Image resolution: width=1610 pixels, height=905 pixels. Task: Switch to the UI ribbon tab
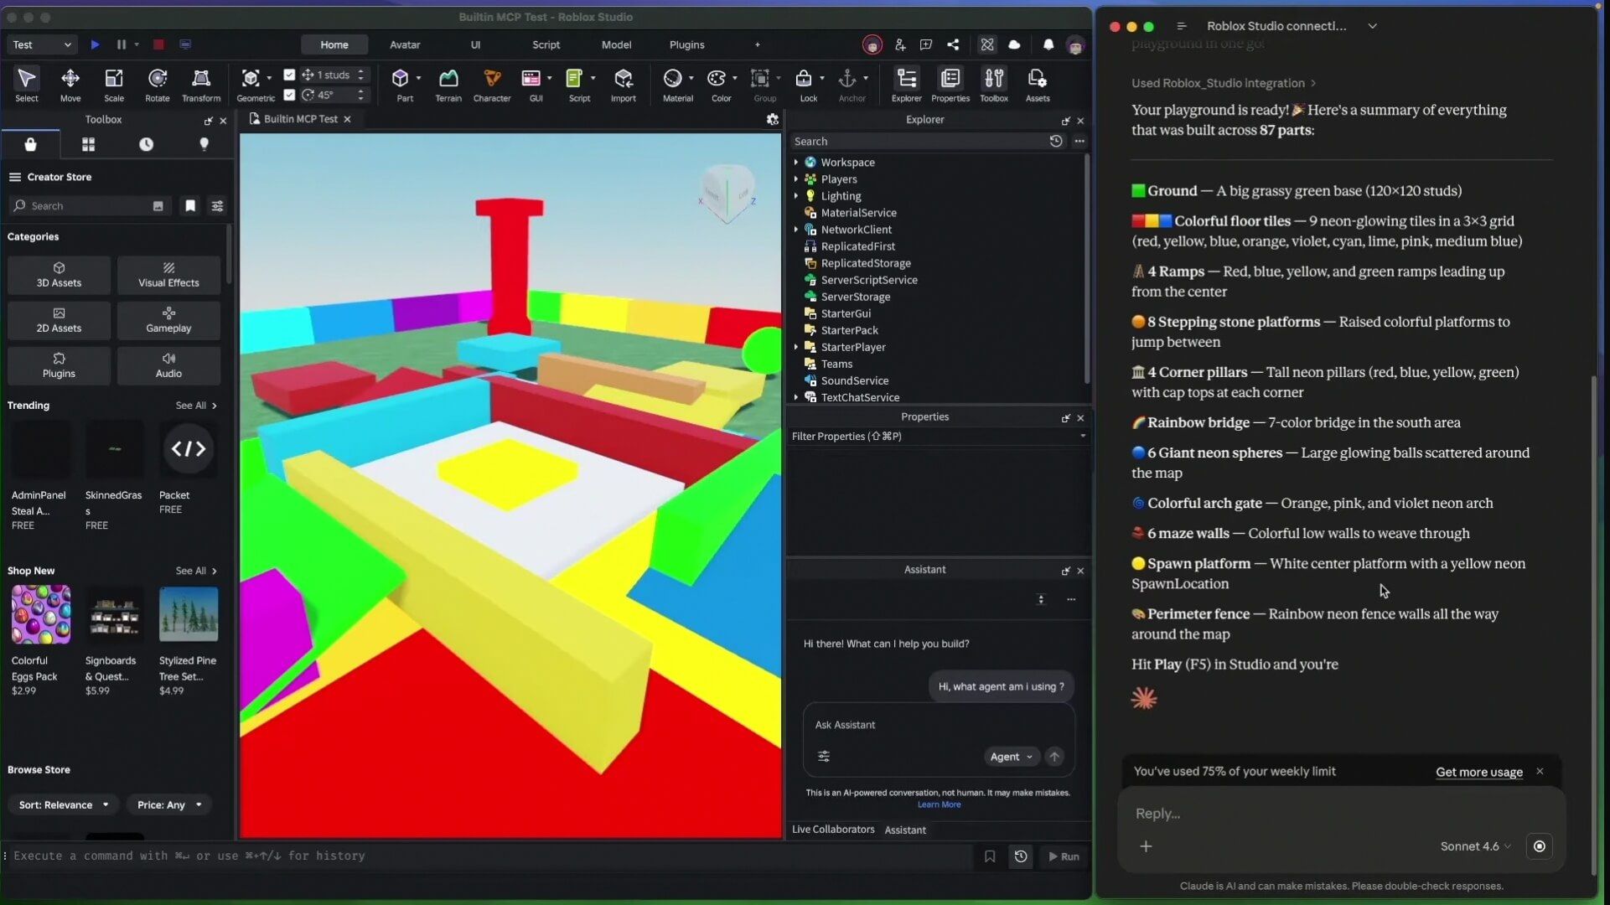click(475, 44)
